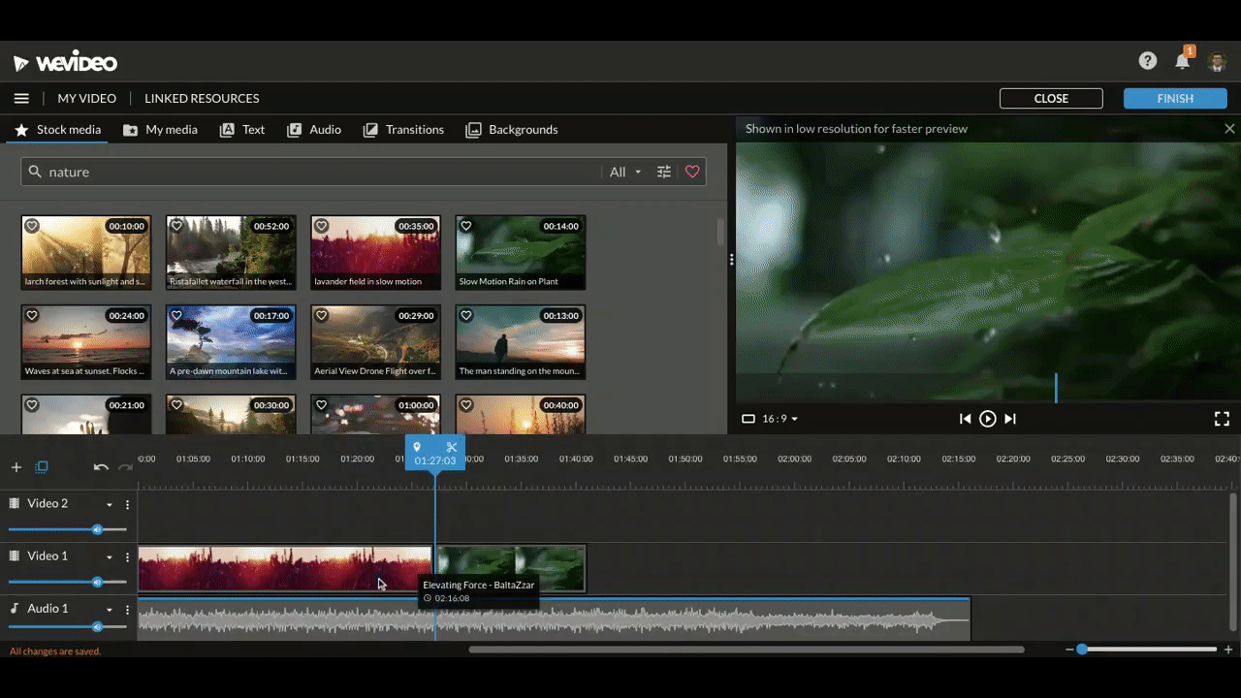Viewport: 1241px width, 698px height.
Task: Open the hamburger main menu
Action: [21, 98]
